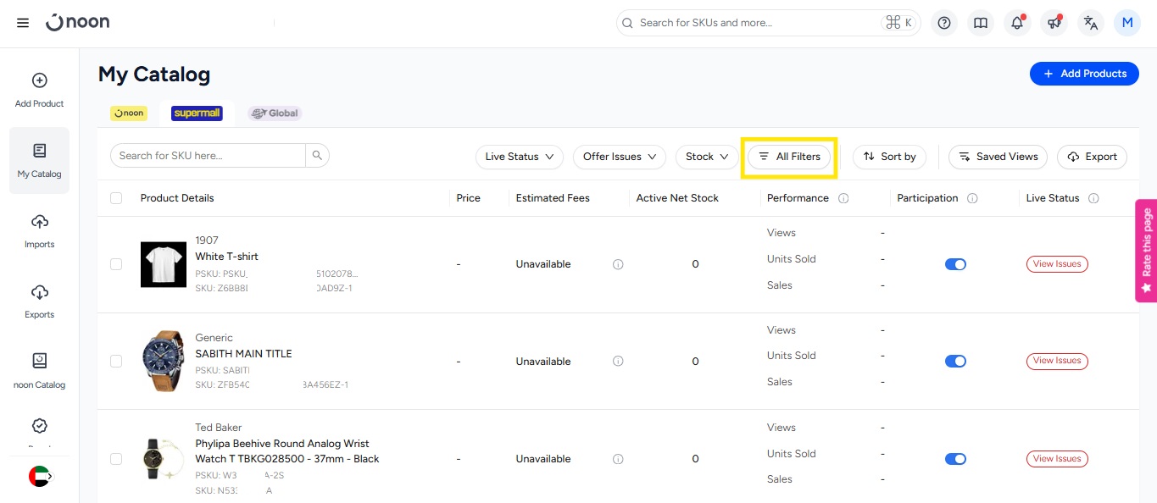Open the language translate icon
The height and width of the screenshot is (503, 1157).
tap(1091, 23)
